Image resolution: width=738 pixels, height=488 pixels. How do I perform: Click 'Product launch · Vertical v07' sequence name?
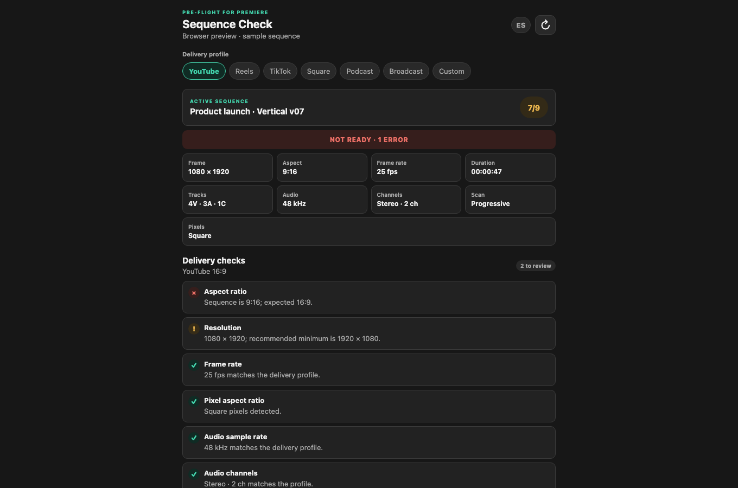point(247,111)
